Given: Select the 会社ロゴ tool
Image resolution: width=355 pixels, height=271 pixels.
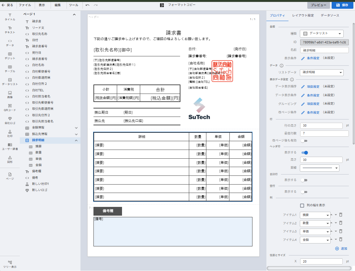Looking at the screenshot, I should coord(10,120).
